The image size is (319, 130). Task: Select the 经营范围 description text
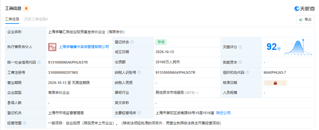pos(134,123)
